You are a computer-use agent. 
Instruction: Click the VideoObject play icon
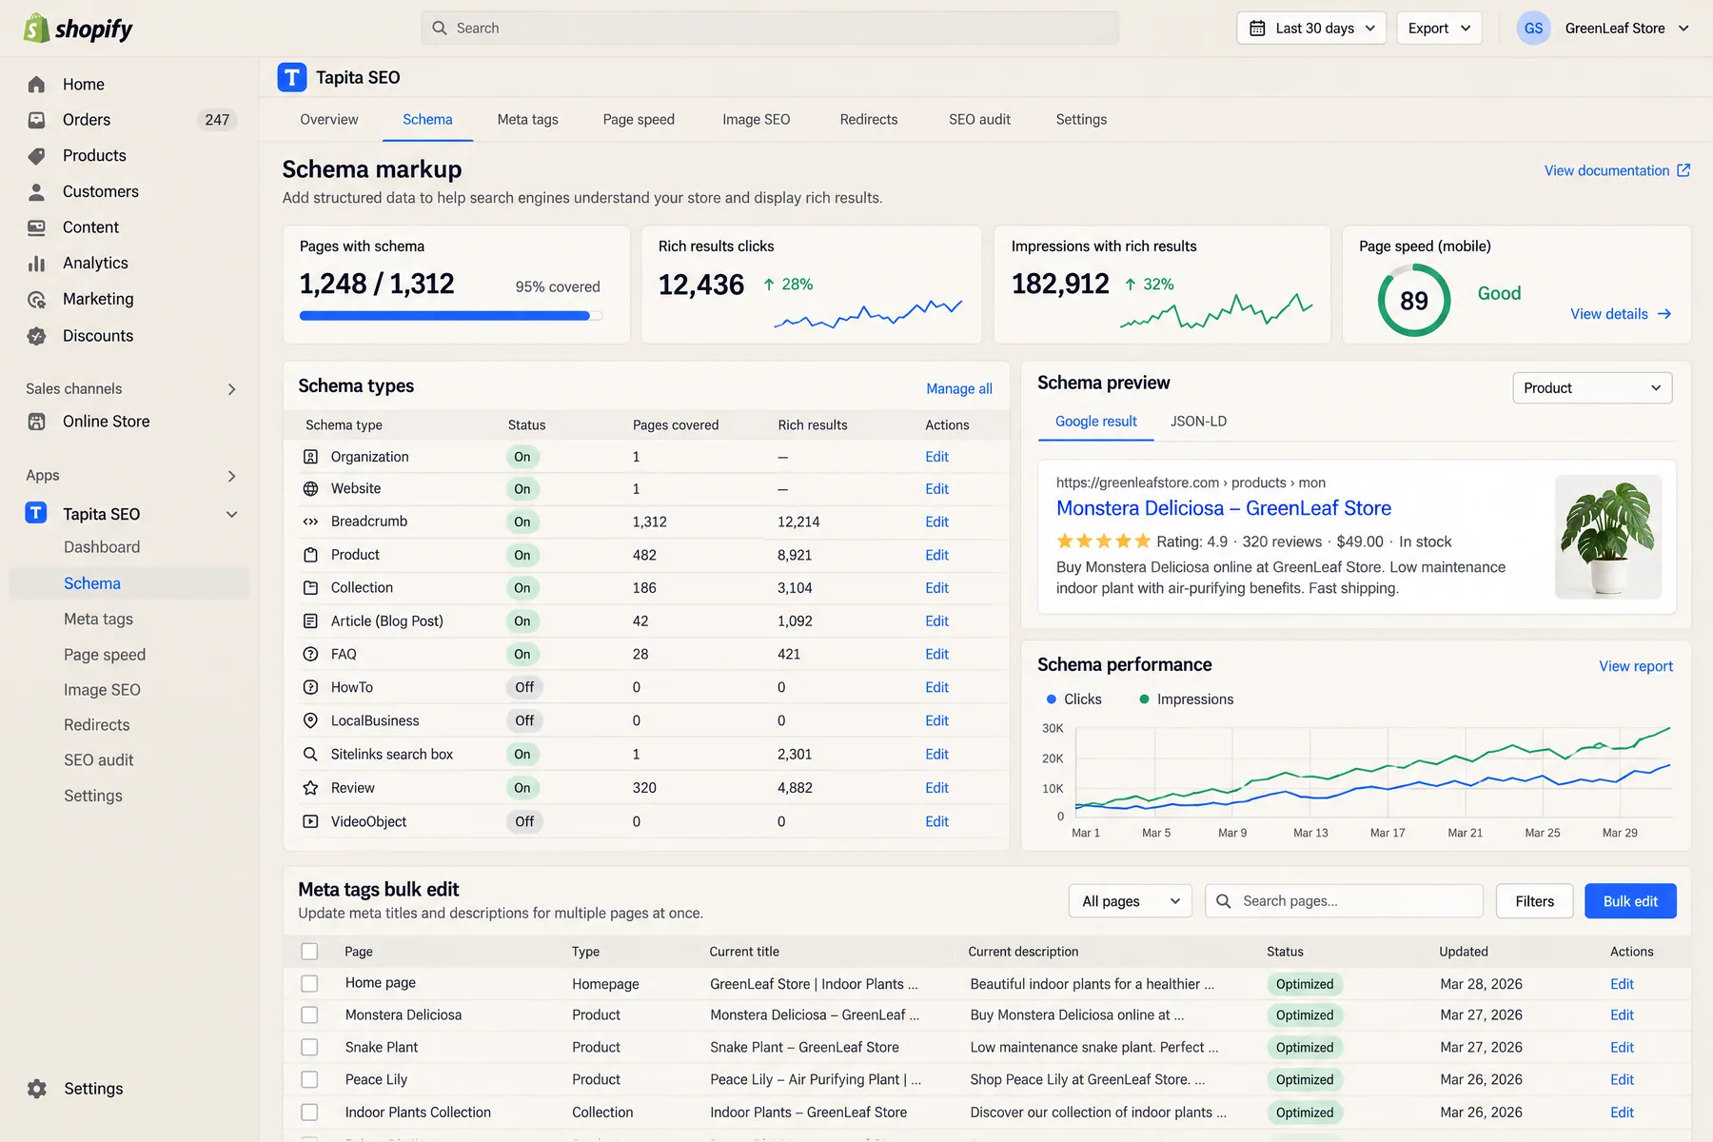(310, 821)
